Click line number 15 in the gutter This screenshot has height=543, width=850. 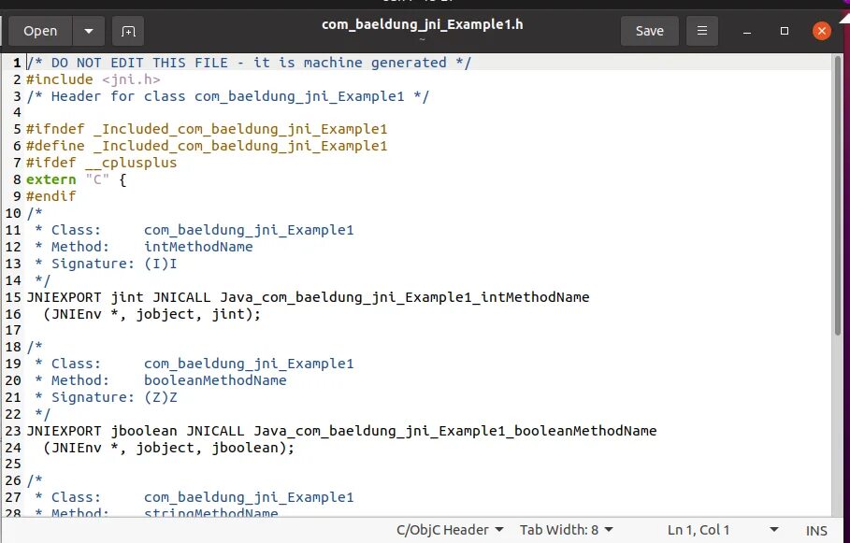click(13, 296)
